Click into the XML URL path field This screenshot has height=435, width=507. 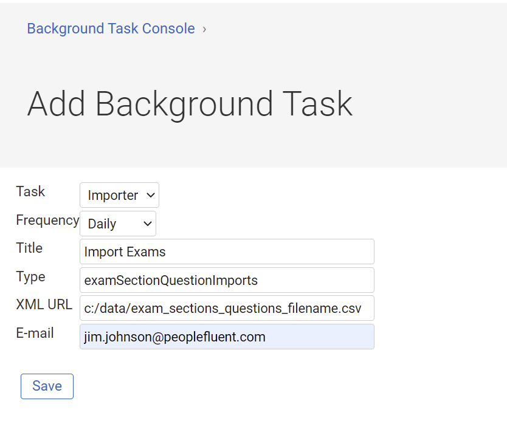pyautogui.click(x=227, y=308)
